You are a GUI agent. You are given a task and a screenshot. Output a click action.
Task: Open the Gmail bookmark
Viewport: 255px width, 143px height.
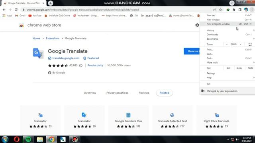(20, 15)
